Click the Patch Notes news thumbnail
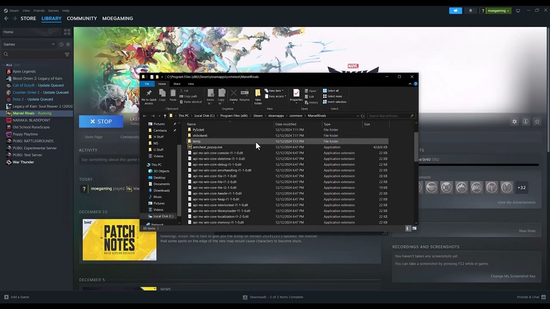Screen dimensions: 550x309 (119, 239)
